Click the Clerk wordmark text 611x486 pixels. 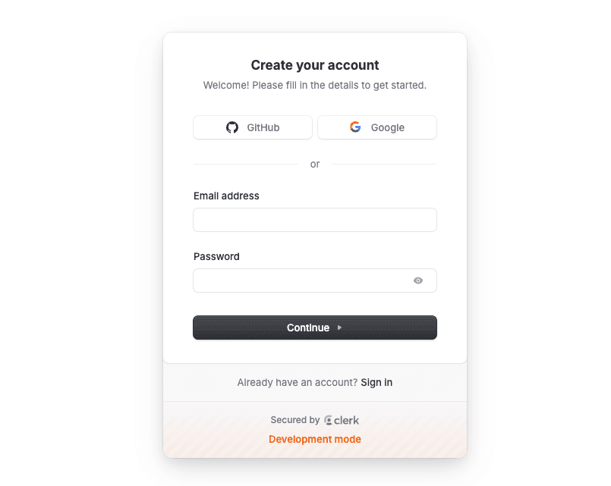coord(347,420)
